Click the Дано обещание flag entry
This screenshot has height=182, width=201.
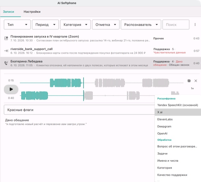pyautogui.click(x=17, y=120)
